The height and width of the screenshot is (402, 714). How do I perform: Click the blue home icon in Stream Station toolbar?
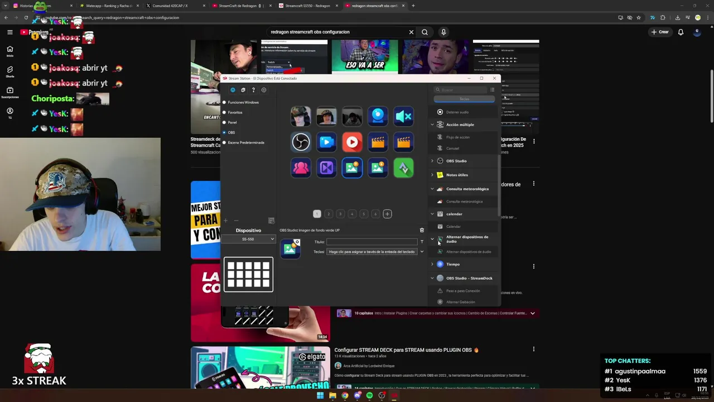tap(233, 90)
